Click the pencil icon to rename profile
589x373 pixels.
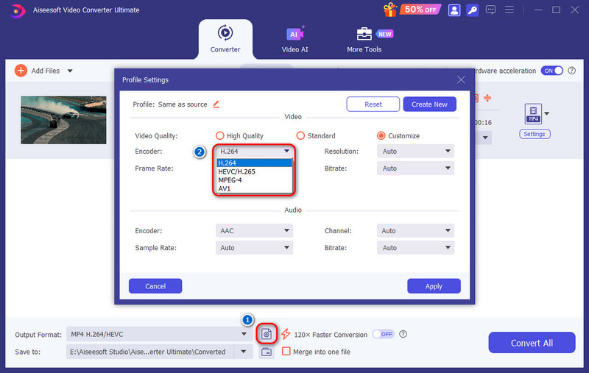click(216, 104)
